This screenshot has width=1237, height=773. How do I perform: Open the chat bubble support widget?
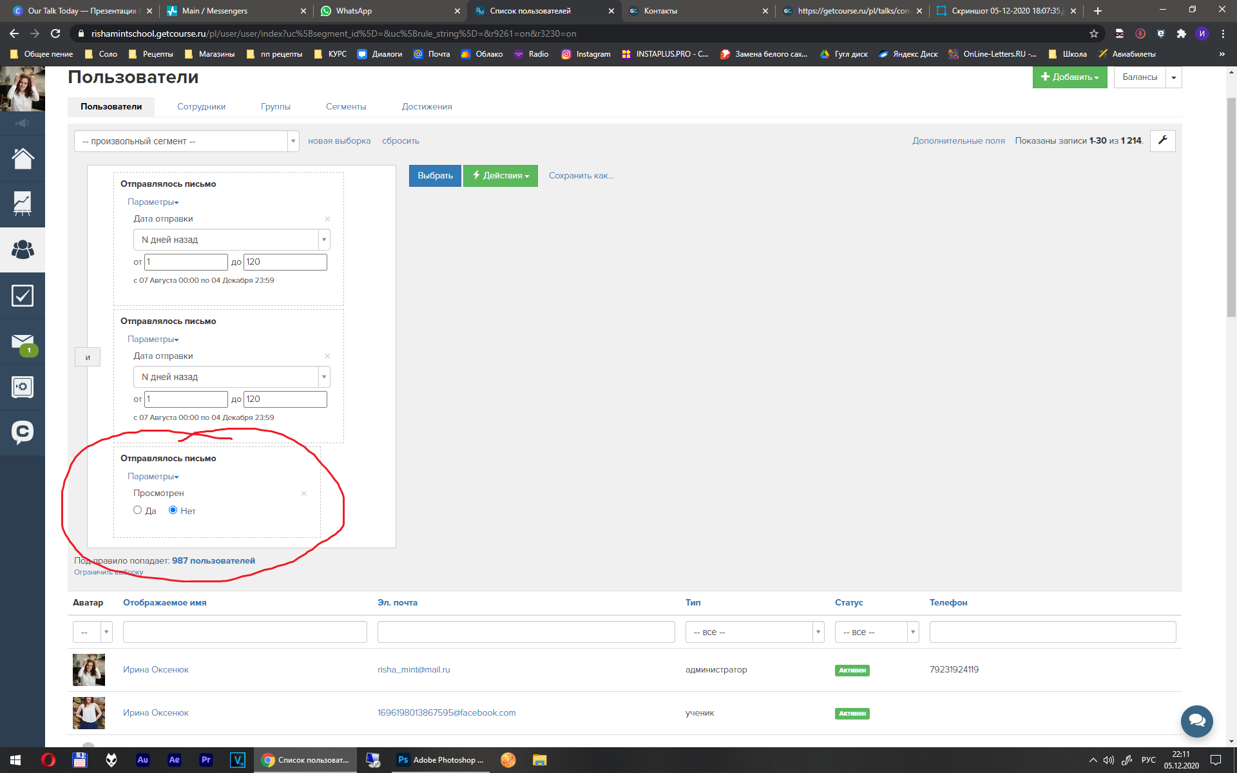click(1196, 721)
